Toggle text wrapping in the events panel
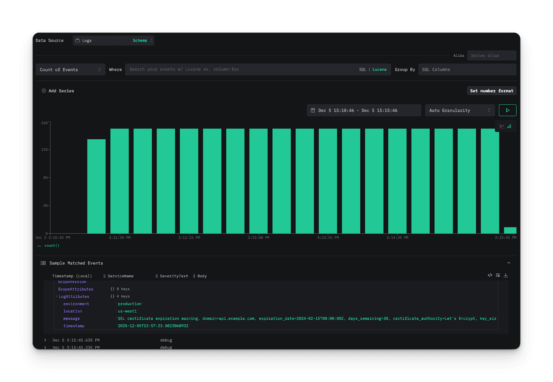 click(x=498, y=275)
